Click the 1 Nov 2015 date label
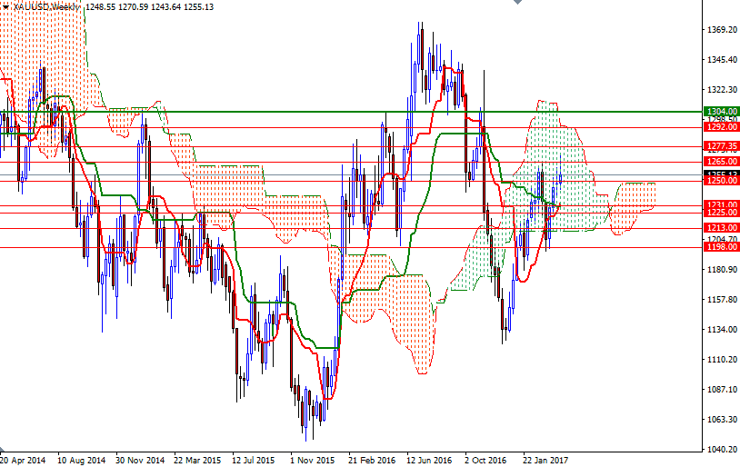740x467 pixels. (x=314, y=461)
